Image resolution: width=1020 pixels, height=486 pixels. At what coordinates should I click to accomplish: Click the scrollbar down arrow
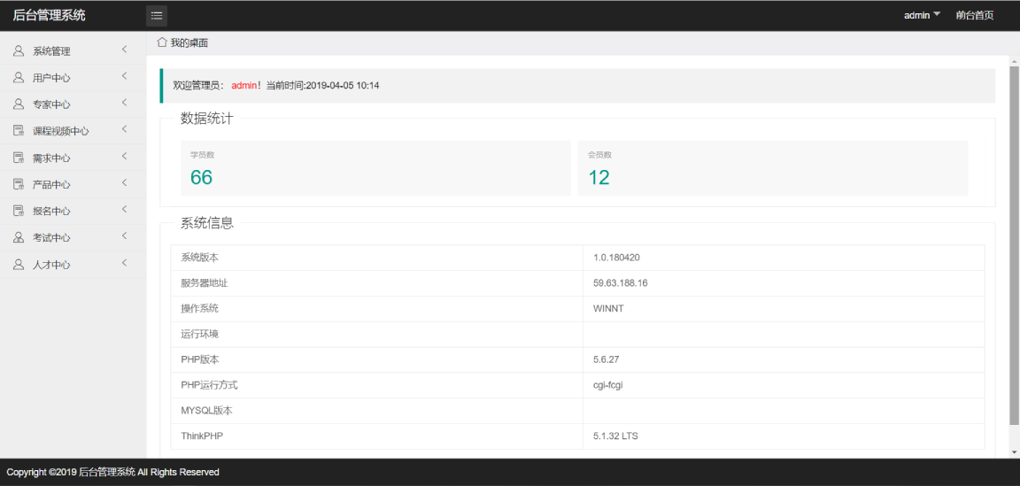[x=1014, y=452]
